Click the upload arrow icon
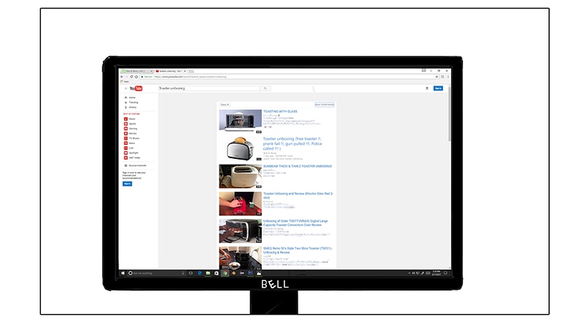This screenshot has width=585, height=322. click(427, 88)
